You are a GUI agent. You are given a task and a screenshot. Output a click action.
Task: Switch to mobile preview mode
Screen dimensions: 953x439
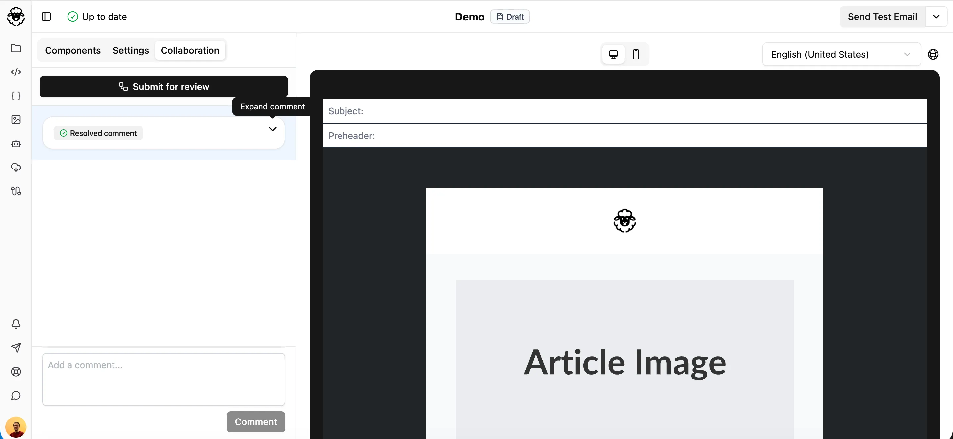636,54
